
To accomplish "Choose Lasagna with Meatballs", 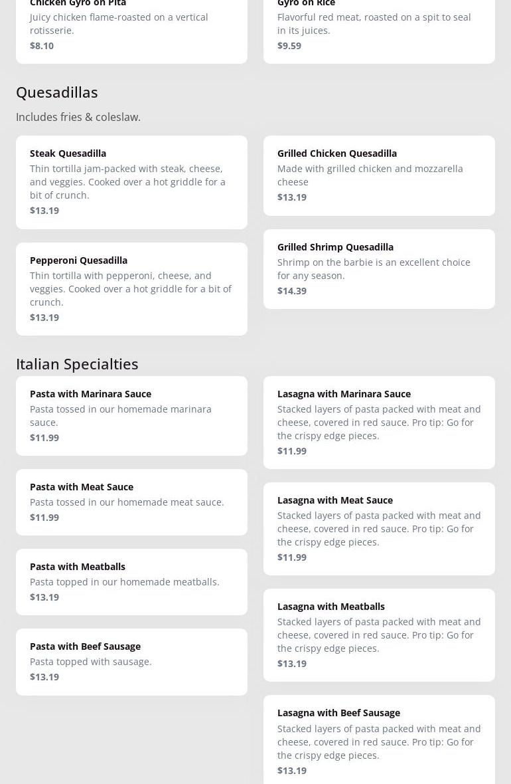I will pos(379,635).
